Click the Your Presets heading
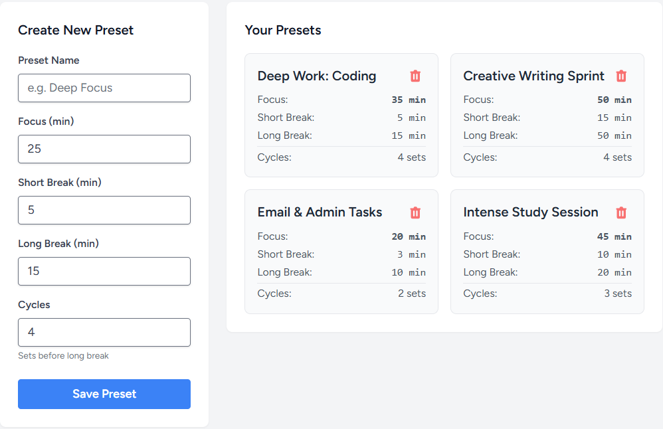The height and width of the screenshot is (429, 663). click(x=283, y=30)
